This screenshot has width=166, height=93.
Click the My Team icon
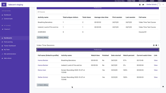pyautogui.click(x=2, y=50)
